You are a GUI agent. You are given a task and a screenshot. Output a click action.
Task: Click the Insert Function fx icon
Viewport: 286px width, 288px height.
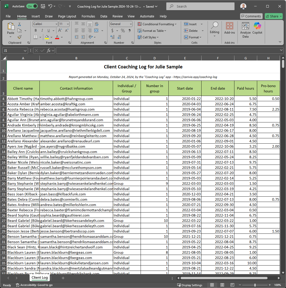pos(49,50)
